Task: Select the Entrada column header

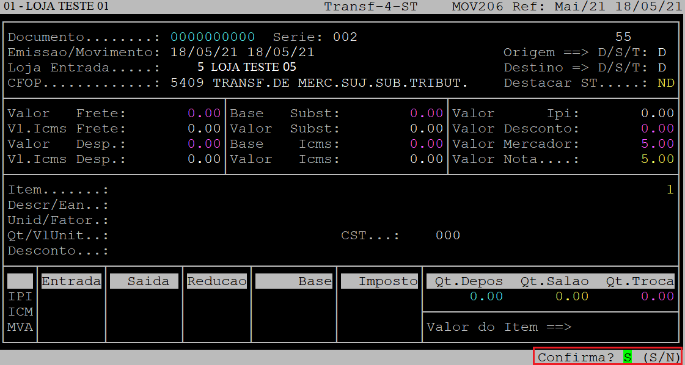Action: (x=71, y=281)
